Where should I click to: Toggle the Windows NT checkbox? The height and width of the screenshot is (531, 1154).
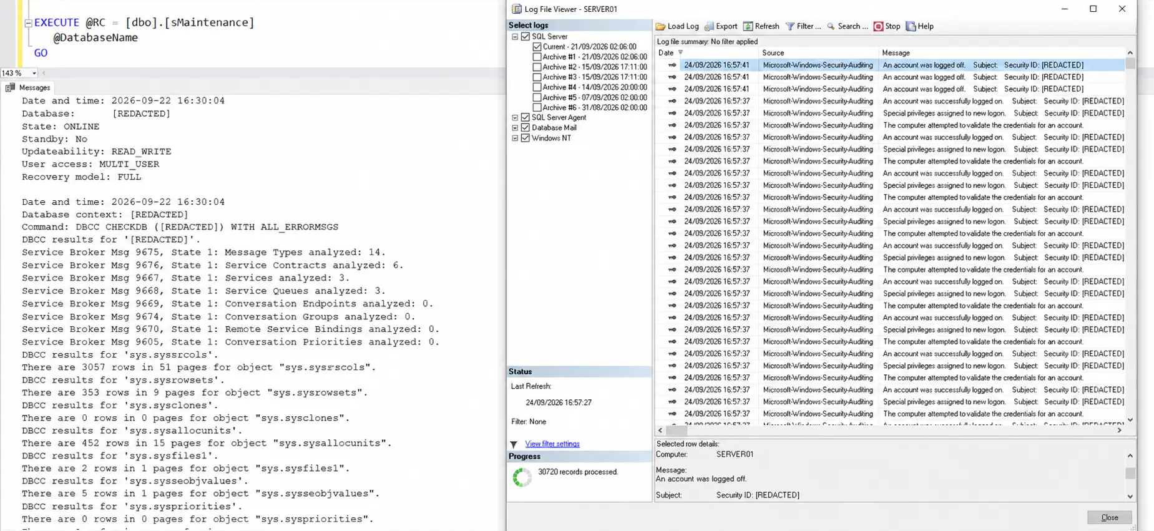[x=526, y=138]
